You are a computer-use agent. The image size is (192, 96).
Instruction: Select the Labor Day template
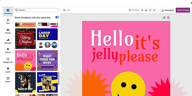(47, 39)
